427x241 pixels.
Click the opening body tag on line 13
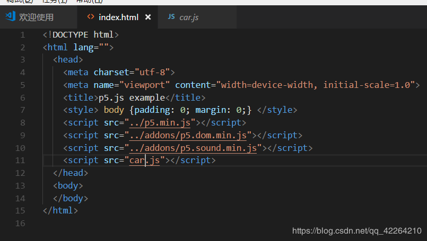click(x=68, y=186)
